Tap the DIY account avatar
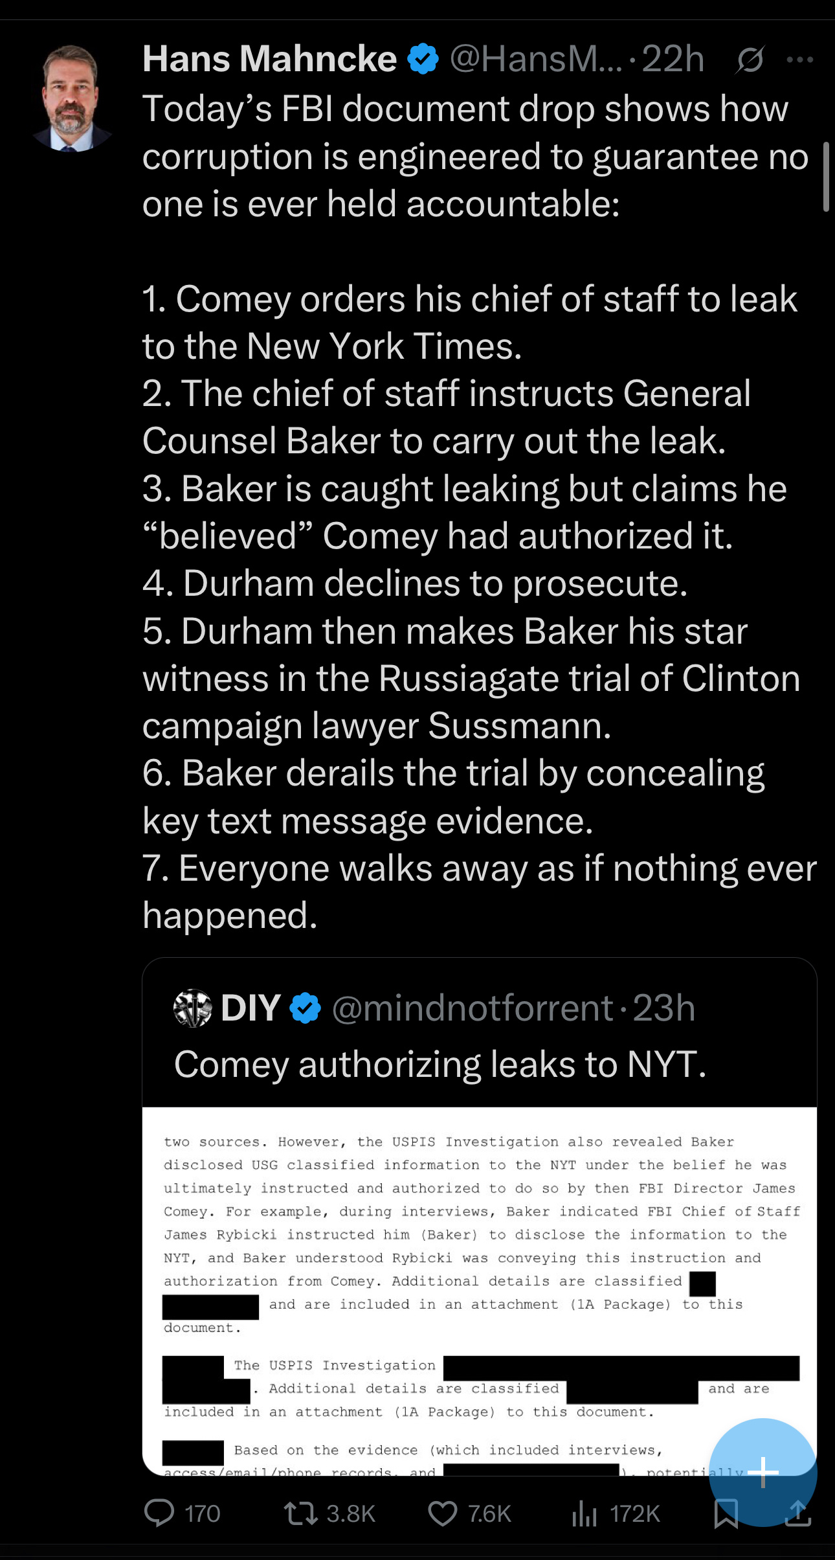The height and width of the screenshot is (1560, 835). point(193,1008)
